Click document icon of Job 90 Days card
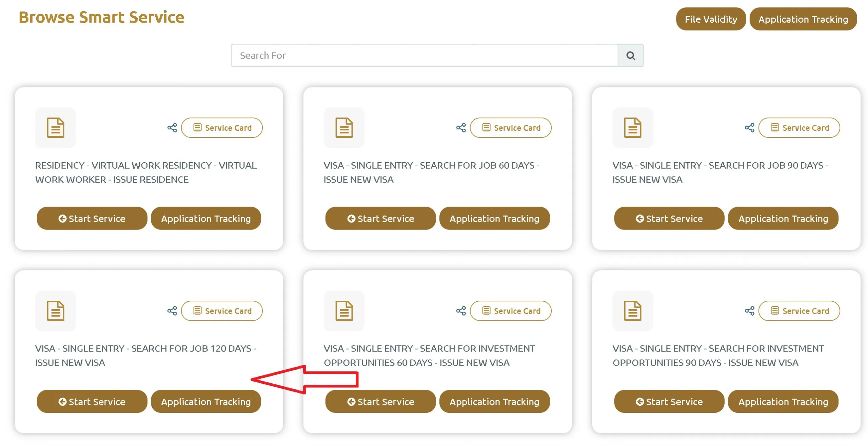 coord(632,128)
